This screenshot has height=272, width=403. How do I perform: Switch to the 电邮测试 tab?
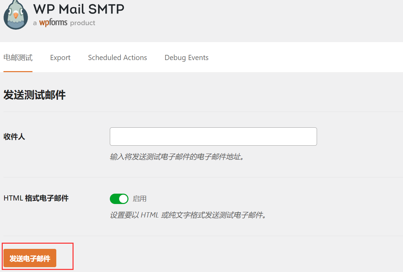(x=18, y=58)
